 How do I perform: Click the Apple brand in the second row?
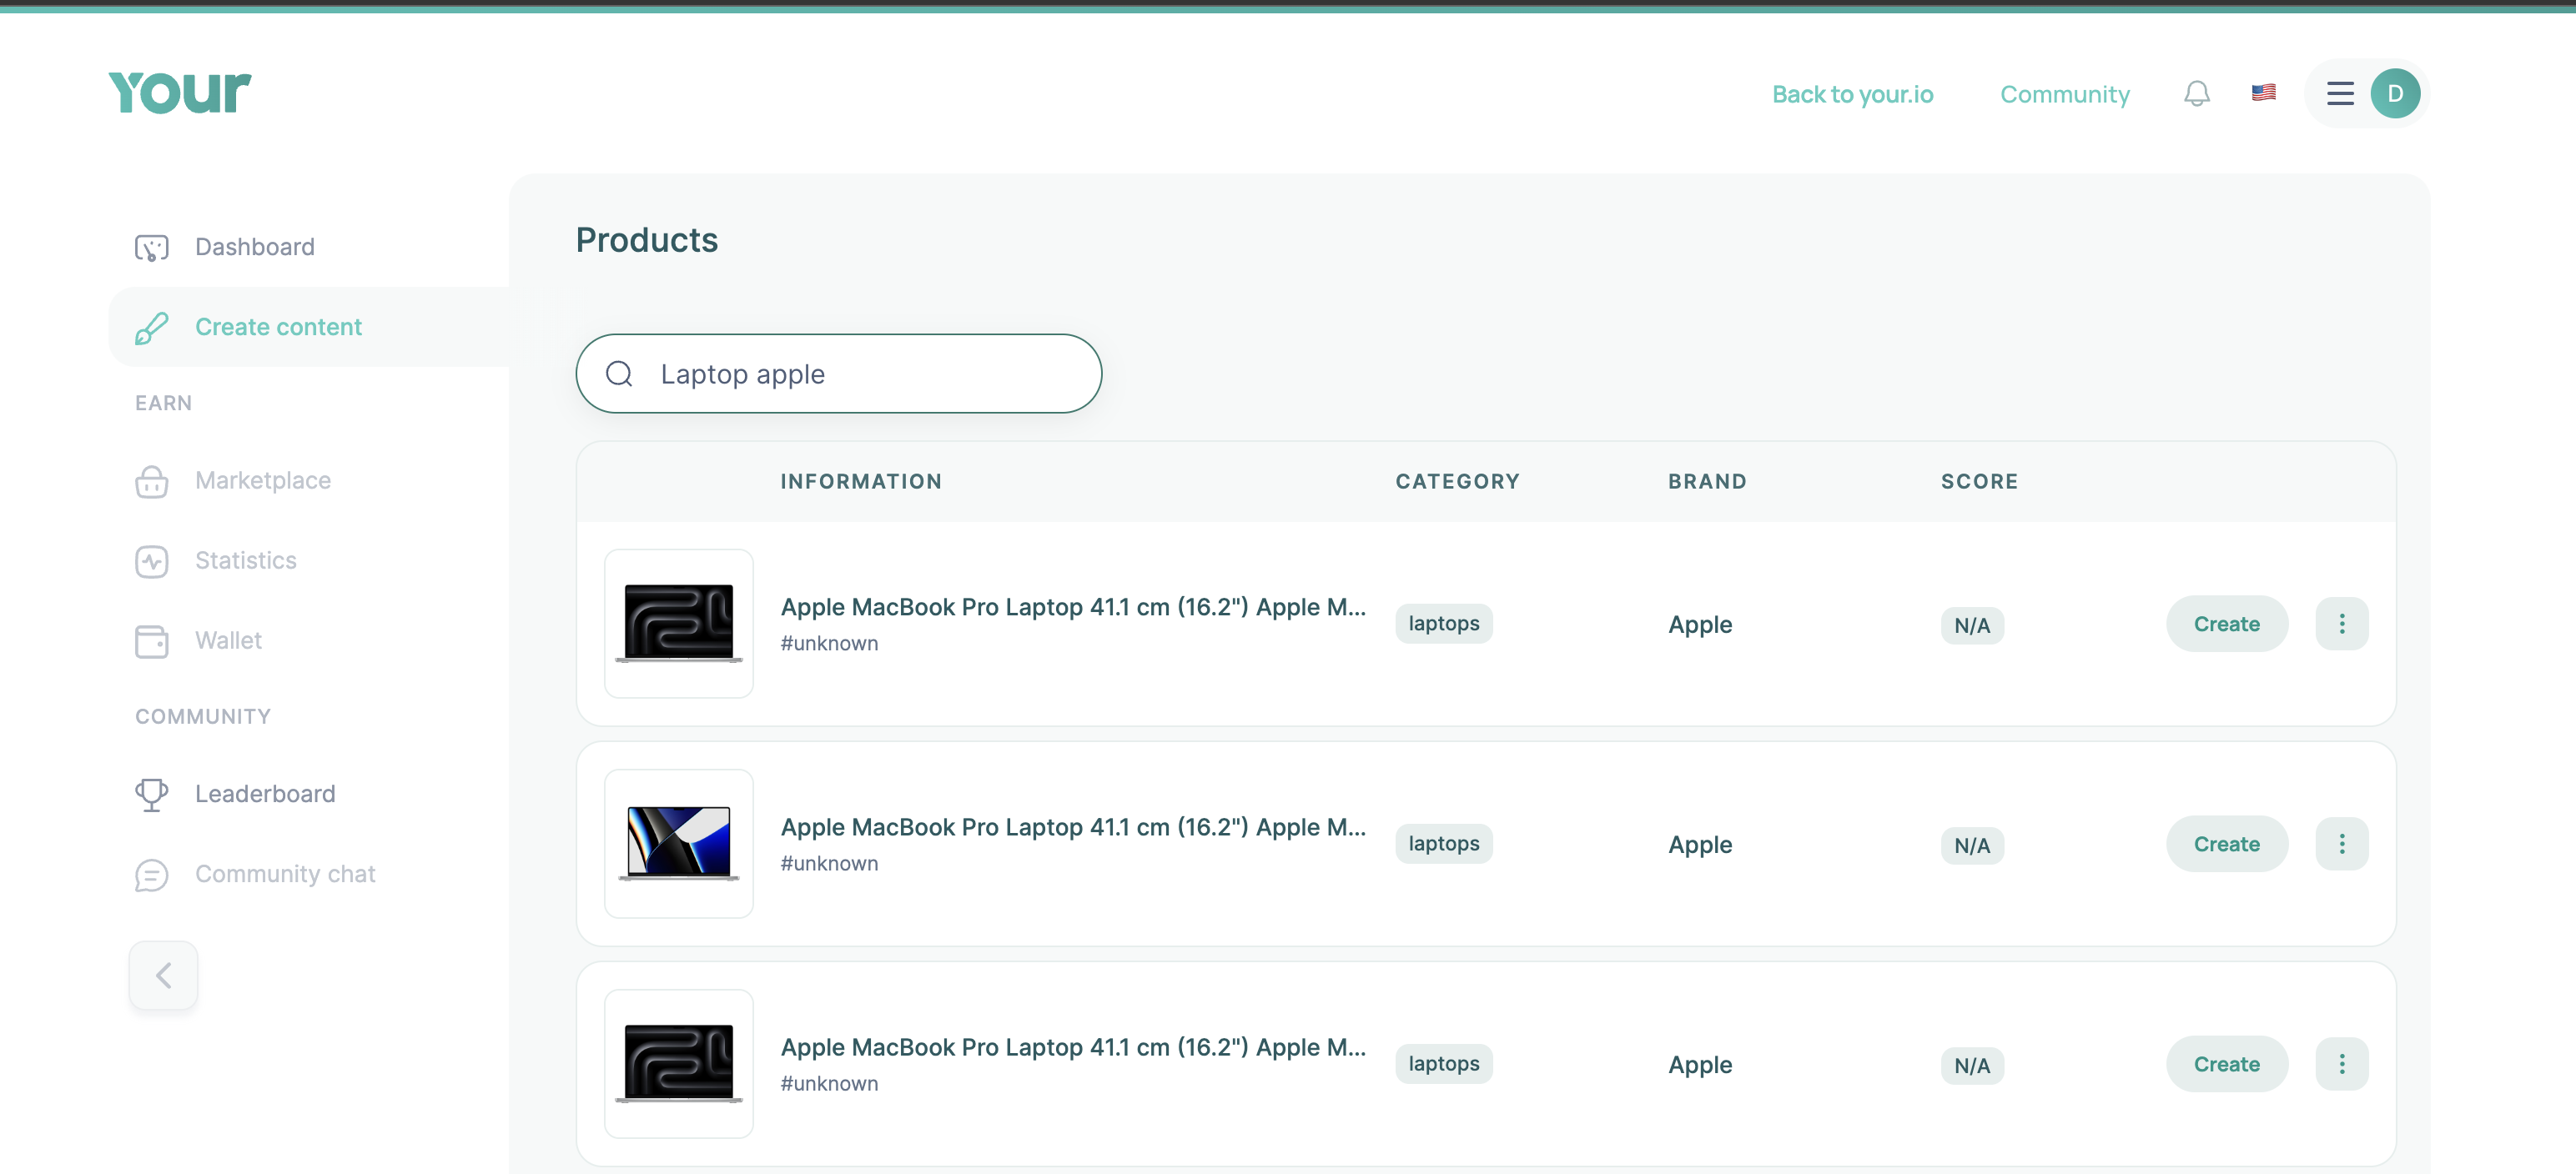click(x=1700, y=845)
